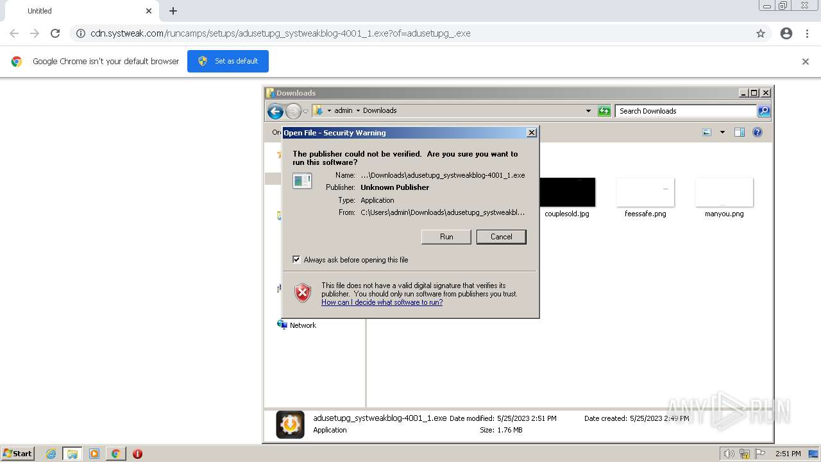The height and width of the screenshot is (462, 821).
Task: Close the Open File Security Warning dialog
Action: click(531, 133)
